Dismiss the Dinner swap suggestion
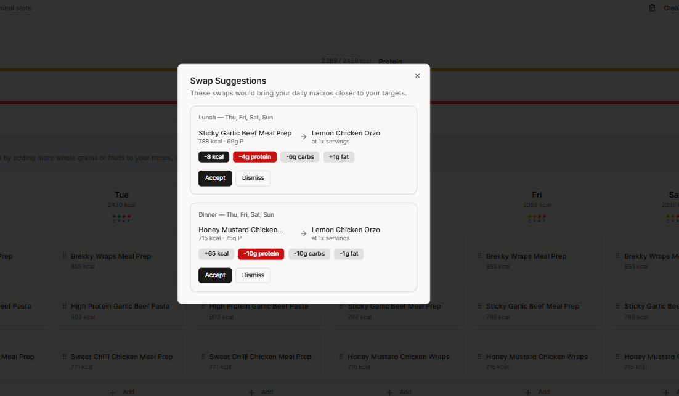 tap(253, 275)
